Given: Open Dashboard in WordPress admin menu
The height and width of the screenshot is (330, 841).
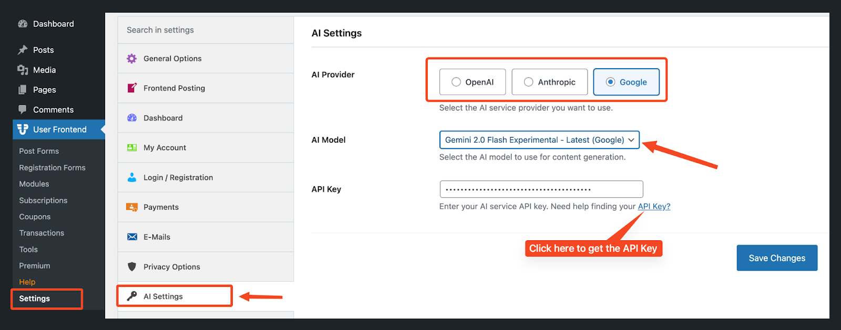Looking at the screenshot, I should 53,24.
